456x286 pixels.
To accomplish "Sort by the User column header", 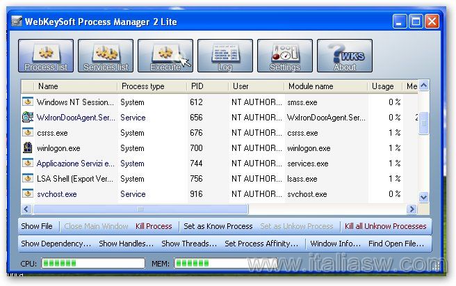I will pos(256,86).
